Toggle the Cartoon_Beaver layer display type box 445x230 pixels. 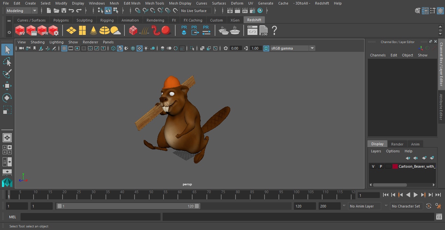(x=388, y=166)
